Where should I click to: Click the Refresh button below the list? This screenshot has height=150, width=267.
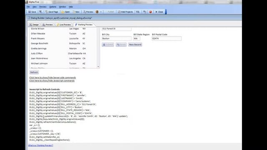(x=34, y=72)
